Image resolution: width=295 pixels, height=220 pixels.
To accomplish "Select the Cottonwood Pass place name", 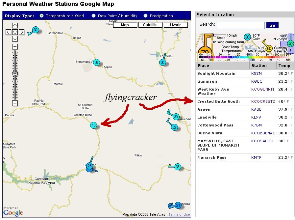I will pos(215,125).
